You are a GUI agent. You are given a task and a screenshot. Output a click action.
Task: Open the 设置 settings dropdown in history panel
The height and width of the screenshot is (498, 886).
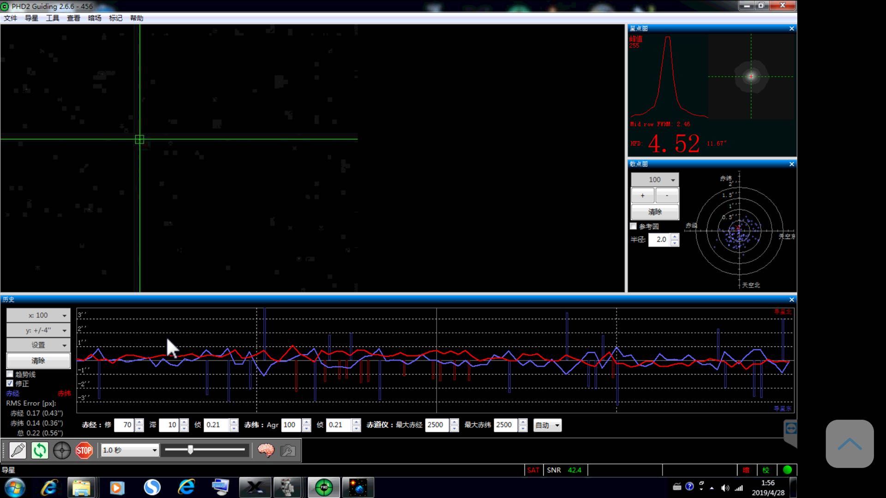(38, 345)
